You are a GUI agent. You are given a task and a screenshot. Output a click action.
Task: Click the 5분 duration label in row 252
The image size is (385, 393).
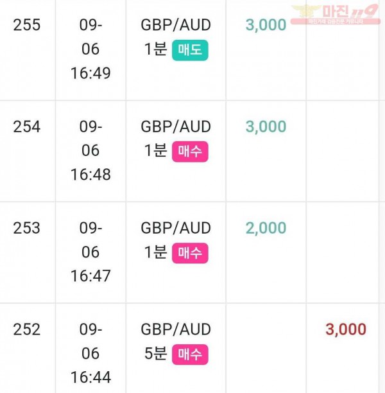click(x=155, y=354)
